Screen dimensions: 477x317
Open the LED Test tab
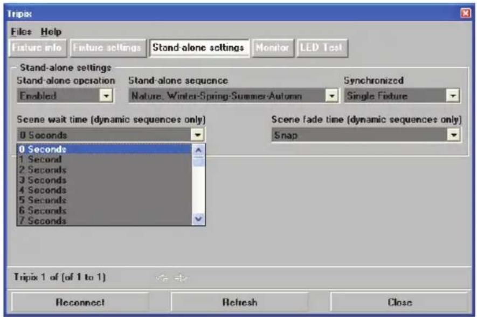(322, 48)
